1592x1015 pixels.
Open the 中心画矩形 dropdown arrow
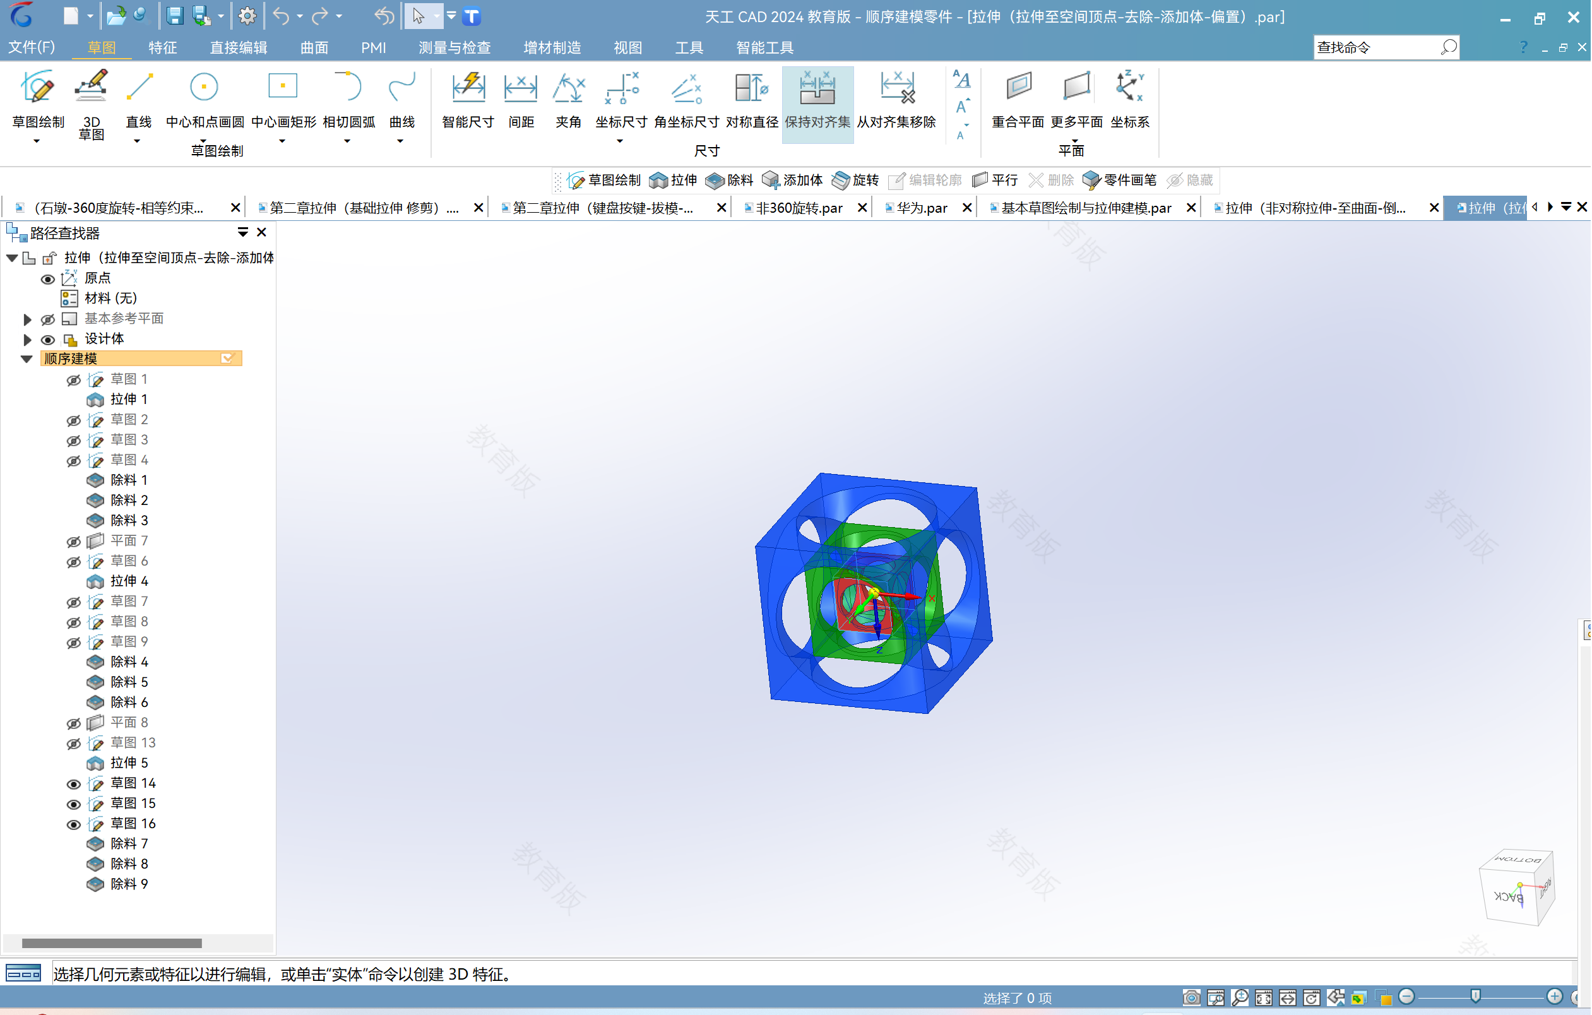(282, 141)
